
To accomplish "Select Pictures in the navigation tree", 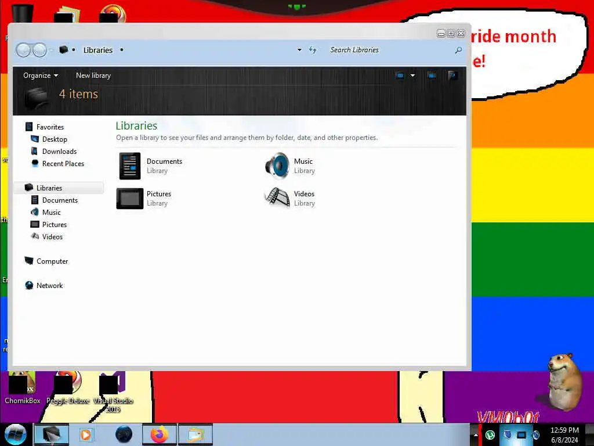I will 55,225.
